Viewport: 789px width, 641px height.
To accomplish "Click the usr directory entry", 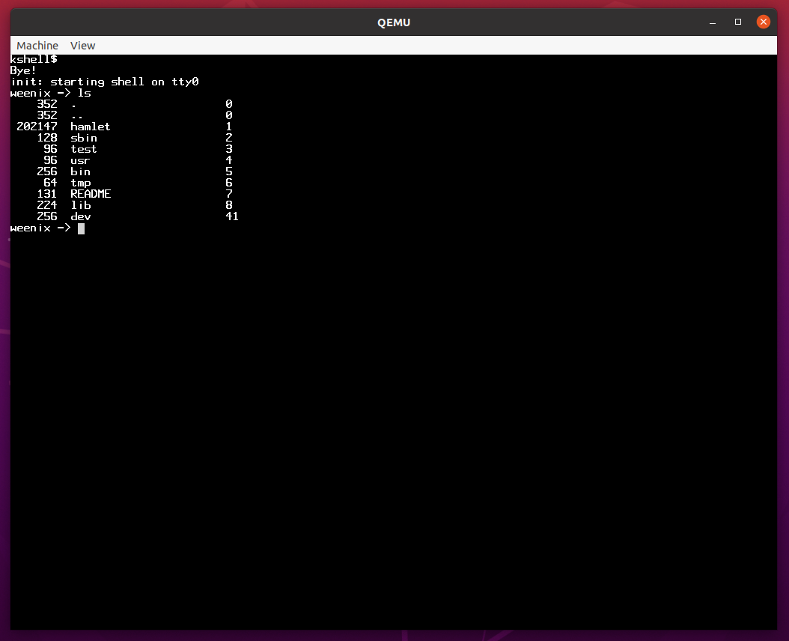I will point(80,160).
